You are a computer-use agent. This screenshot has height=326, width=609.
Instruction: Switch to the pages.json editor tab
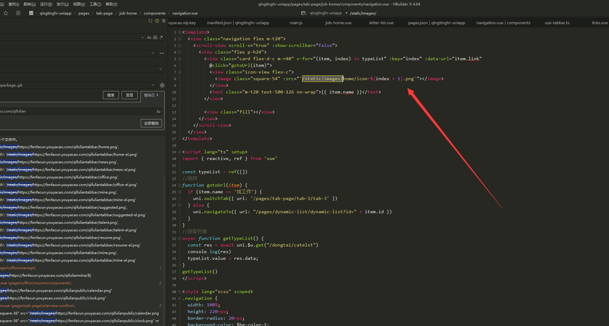(437, 23)
